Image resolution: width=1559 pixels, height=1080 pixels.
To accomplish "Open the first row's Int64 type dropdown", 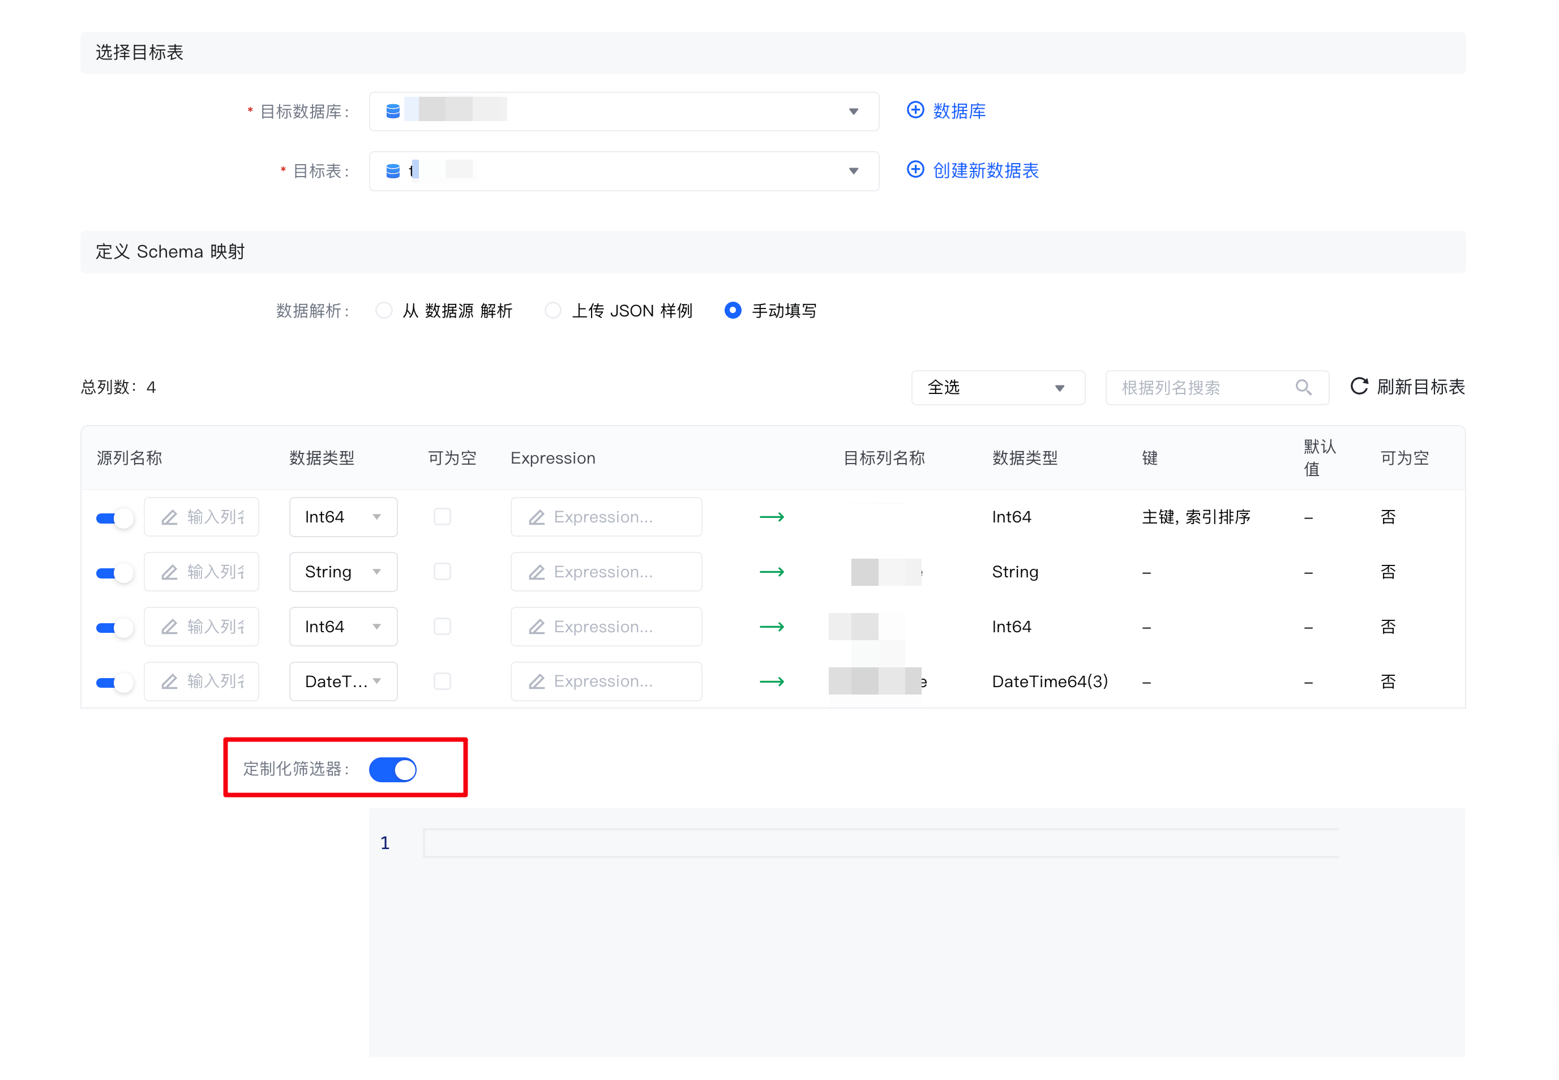I will [343, 517].
